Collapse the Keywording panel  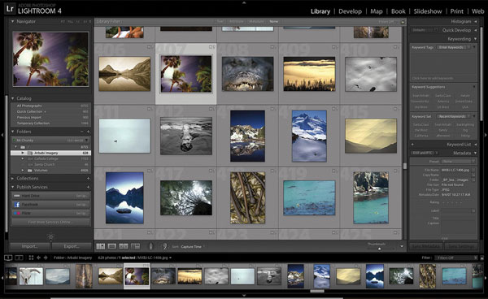point(476,39)
